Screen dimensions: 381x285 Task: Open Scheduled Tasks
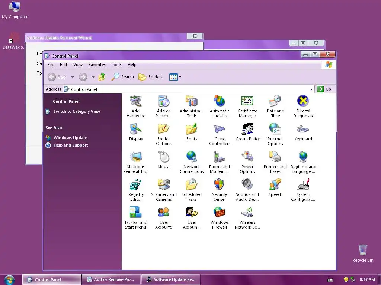point(192,190)
